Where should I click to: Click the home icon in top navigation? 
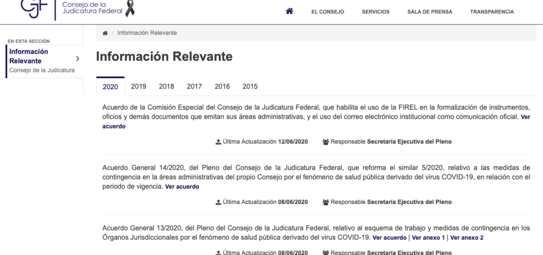[x=289, y=11]
